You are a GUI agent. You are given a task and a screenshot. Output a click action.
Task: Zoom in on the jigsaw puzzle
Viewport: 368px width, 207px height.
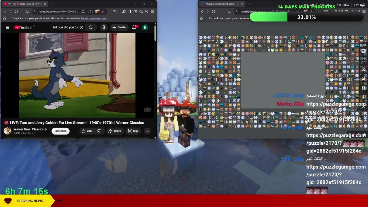pyautogui.click(x=363, y=70)
